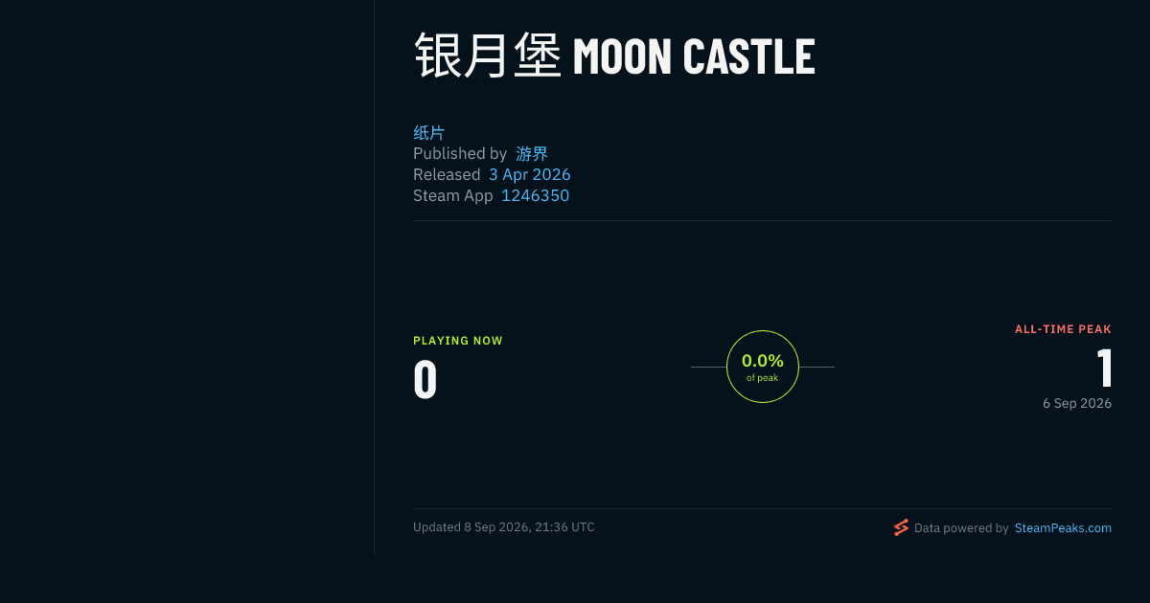Click the SteamPeaks logo icon

901,527
